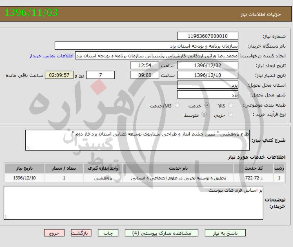This screenshot has height=247, width=293.
Task: Click table date cell 1396/12/10
Action: (x=24, y=178)
